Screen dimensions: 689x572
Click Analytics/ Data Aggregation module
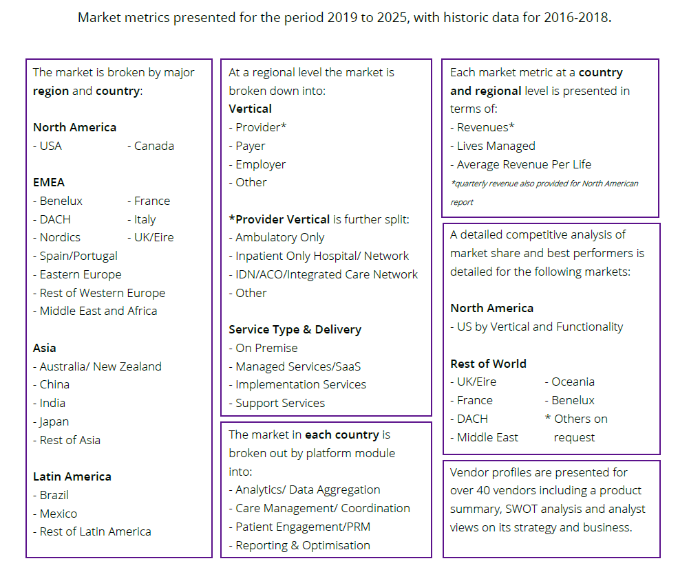click(x=304, y=489)
